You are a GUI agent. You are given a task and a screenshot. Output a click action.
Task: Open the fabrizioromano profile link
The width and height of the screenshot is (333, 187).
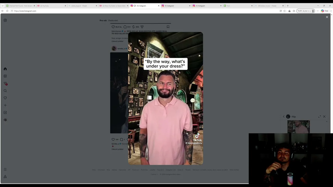coord(116,31)
